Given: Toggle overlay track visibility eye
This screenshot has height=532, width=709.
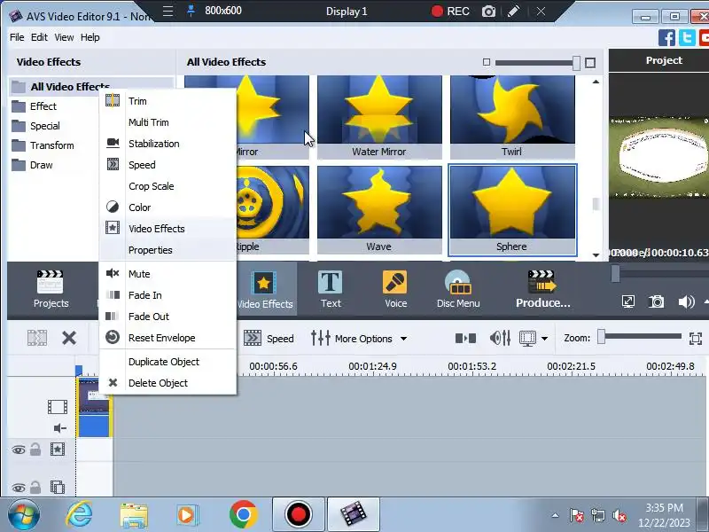Looking at the screenshot, I should click(19, 489).
